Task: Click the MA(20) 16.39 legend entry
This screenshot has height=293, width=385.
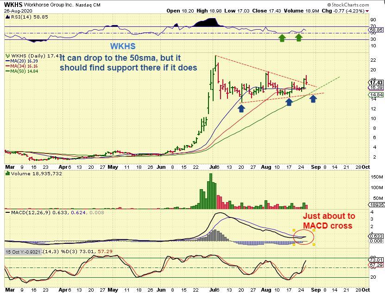Action: [x=22, y=61]
